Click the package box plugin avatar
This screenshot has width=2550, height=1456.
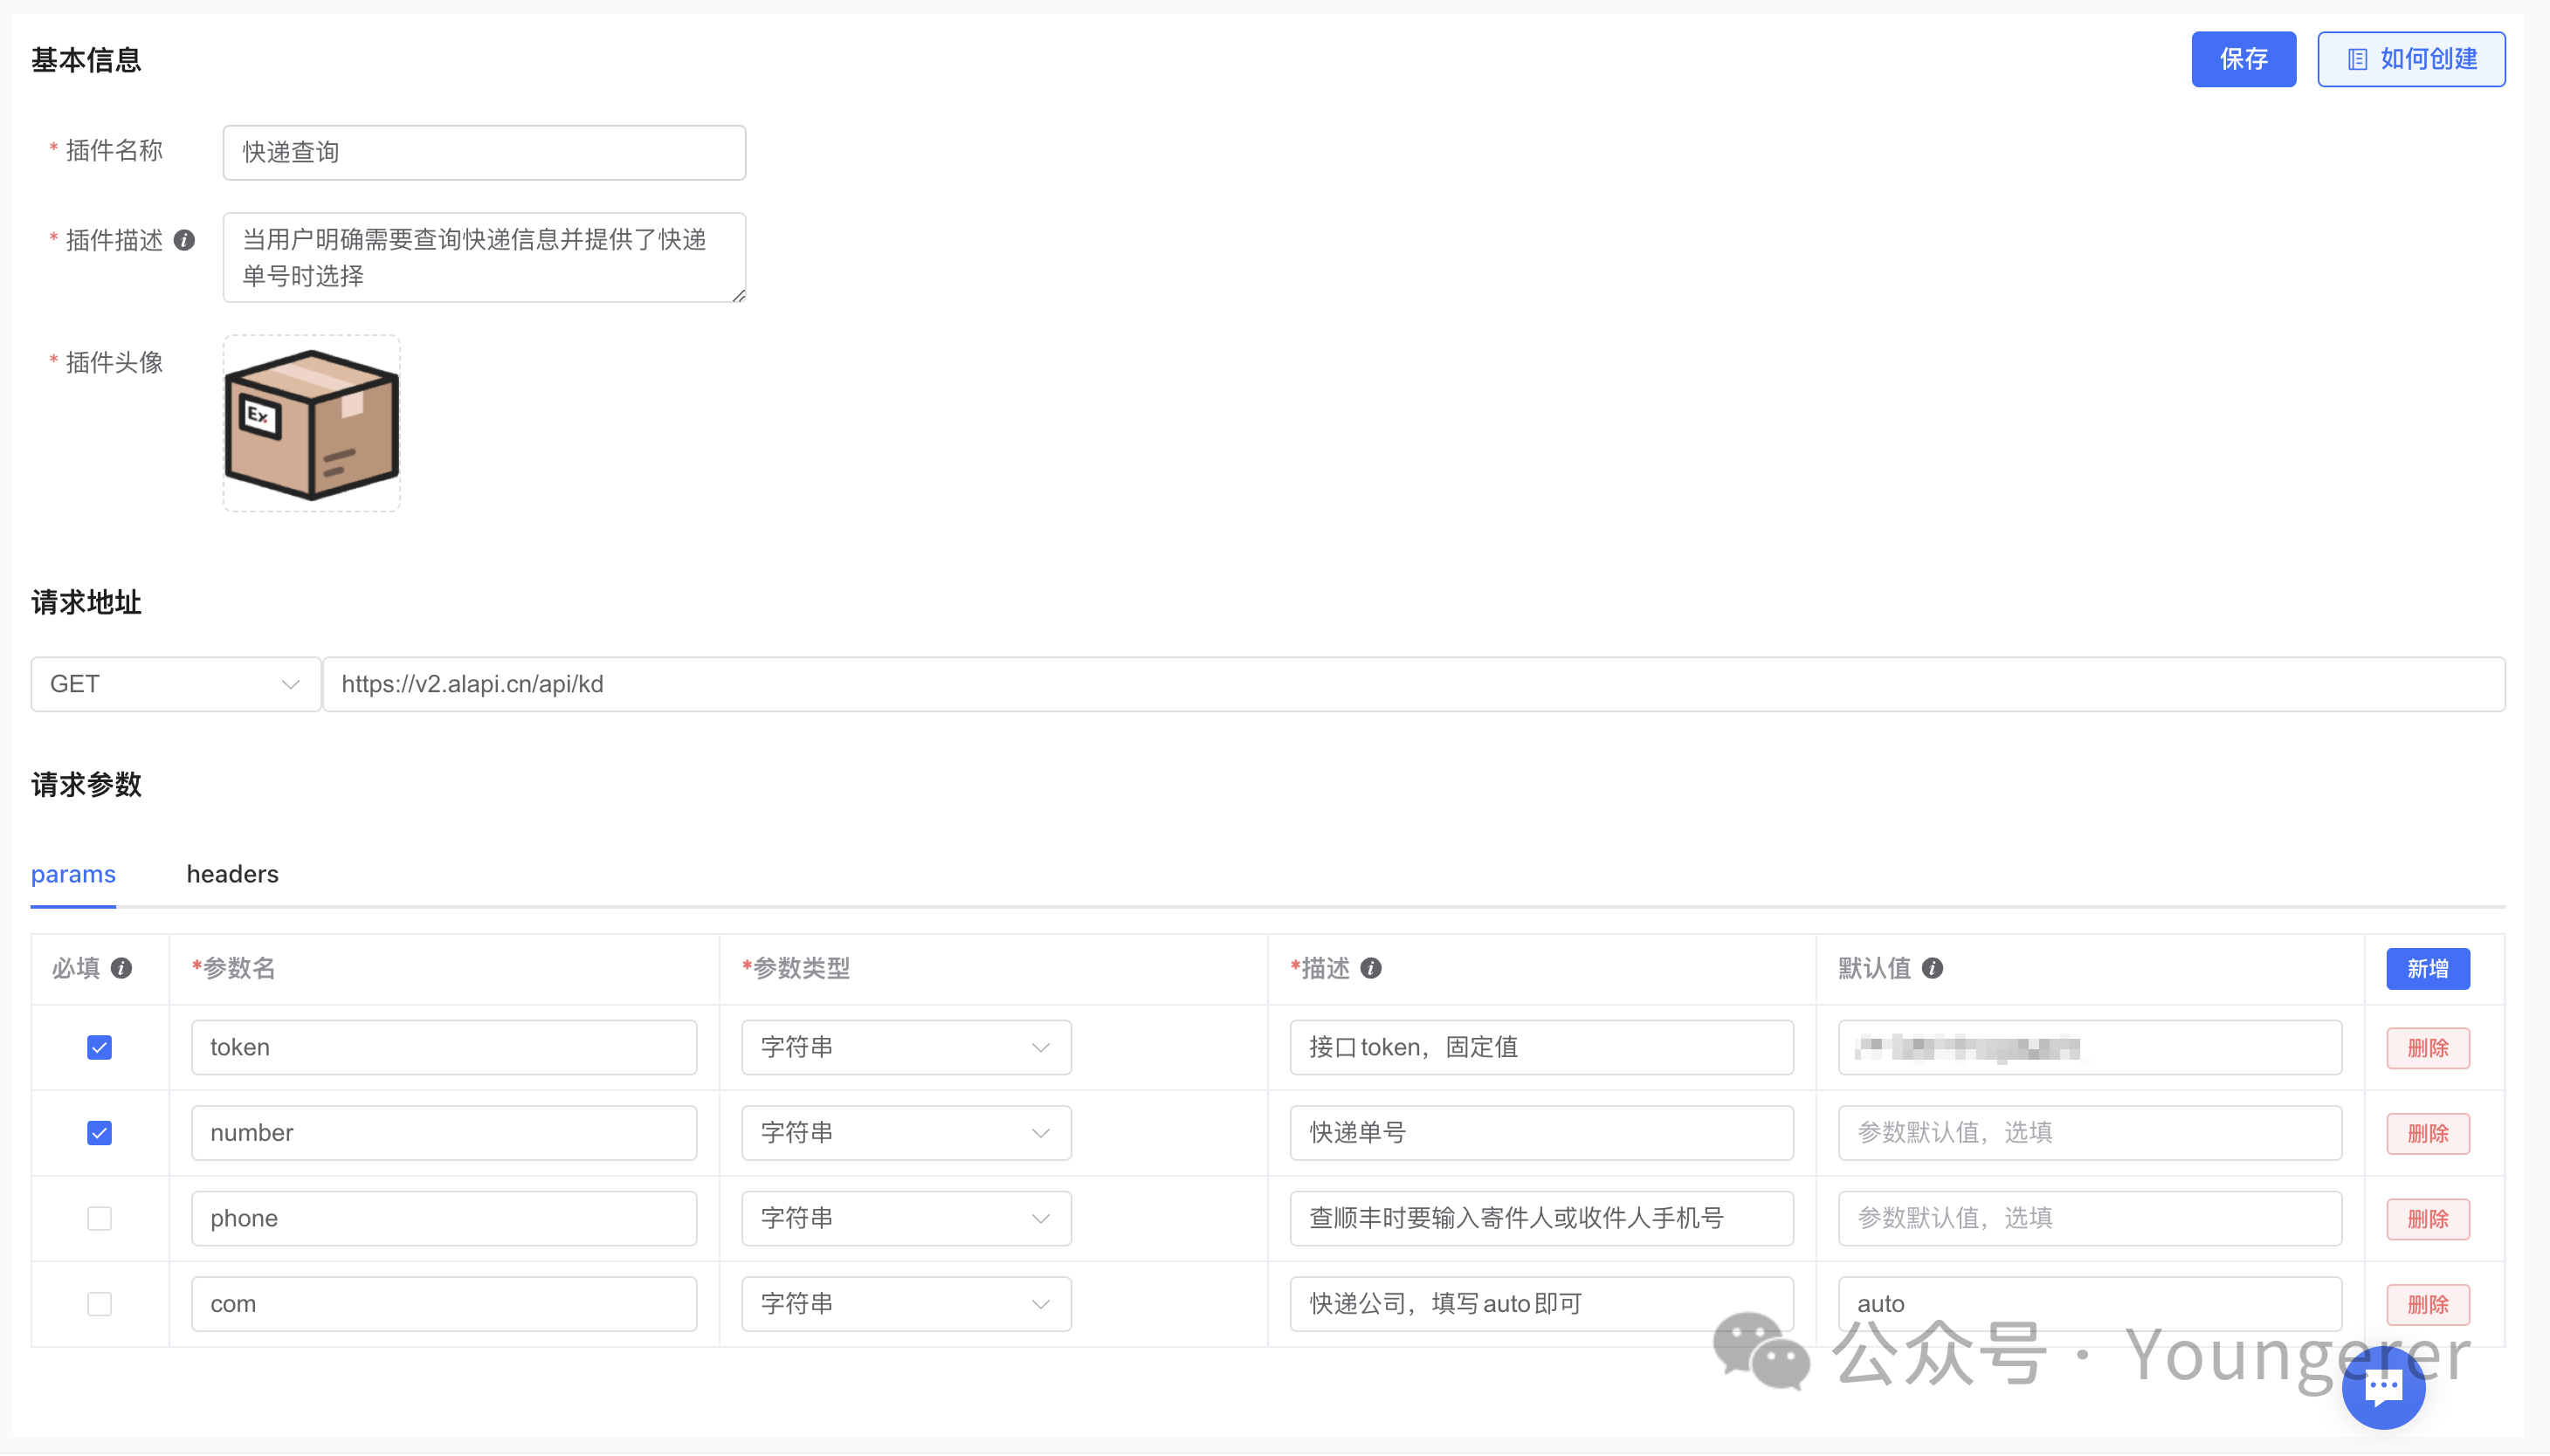click(311, 424)
